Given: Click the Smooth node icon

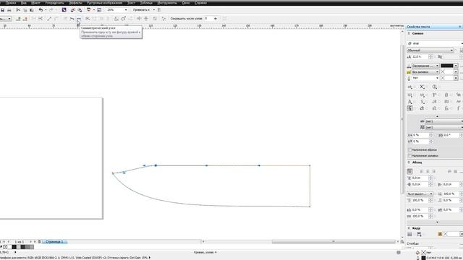Looking at the screenshot, I should [72, 19].
